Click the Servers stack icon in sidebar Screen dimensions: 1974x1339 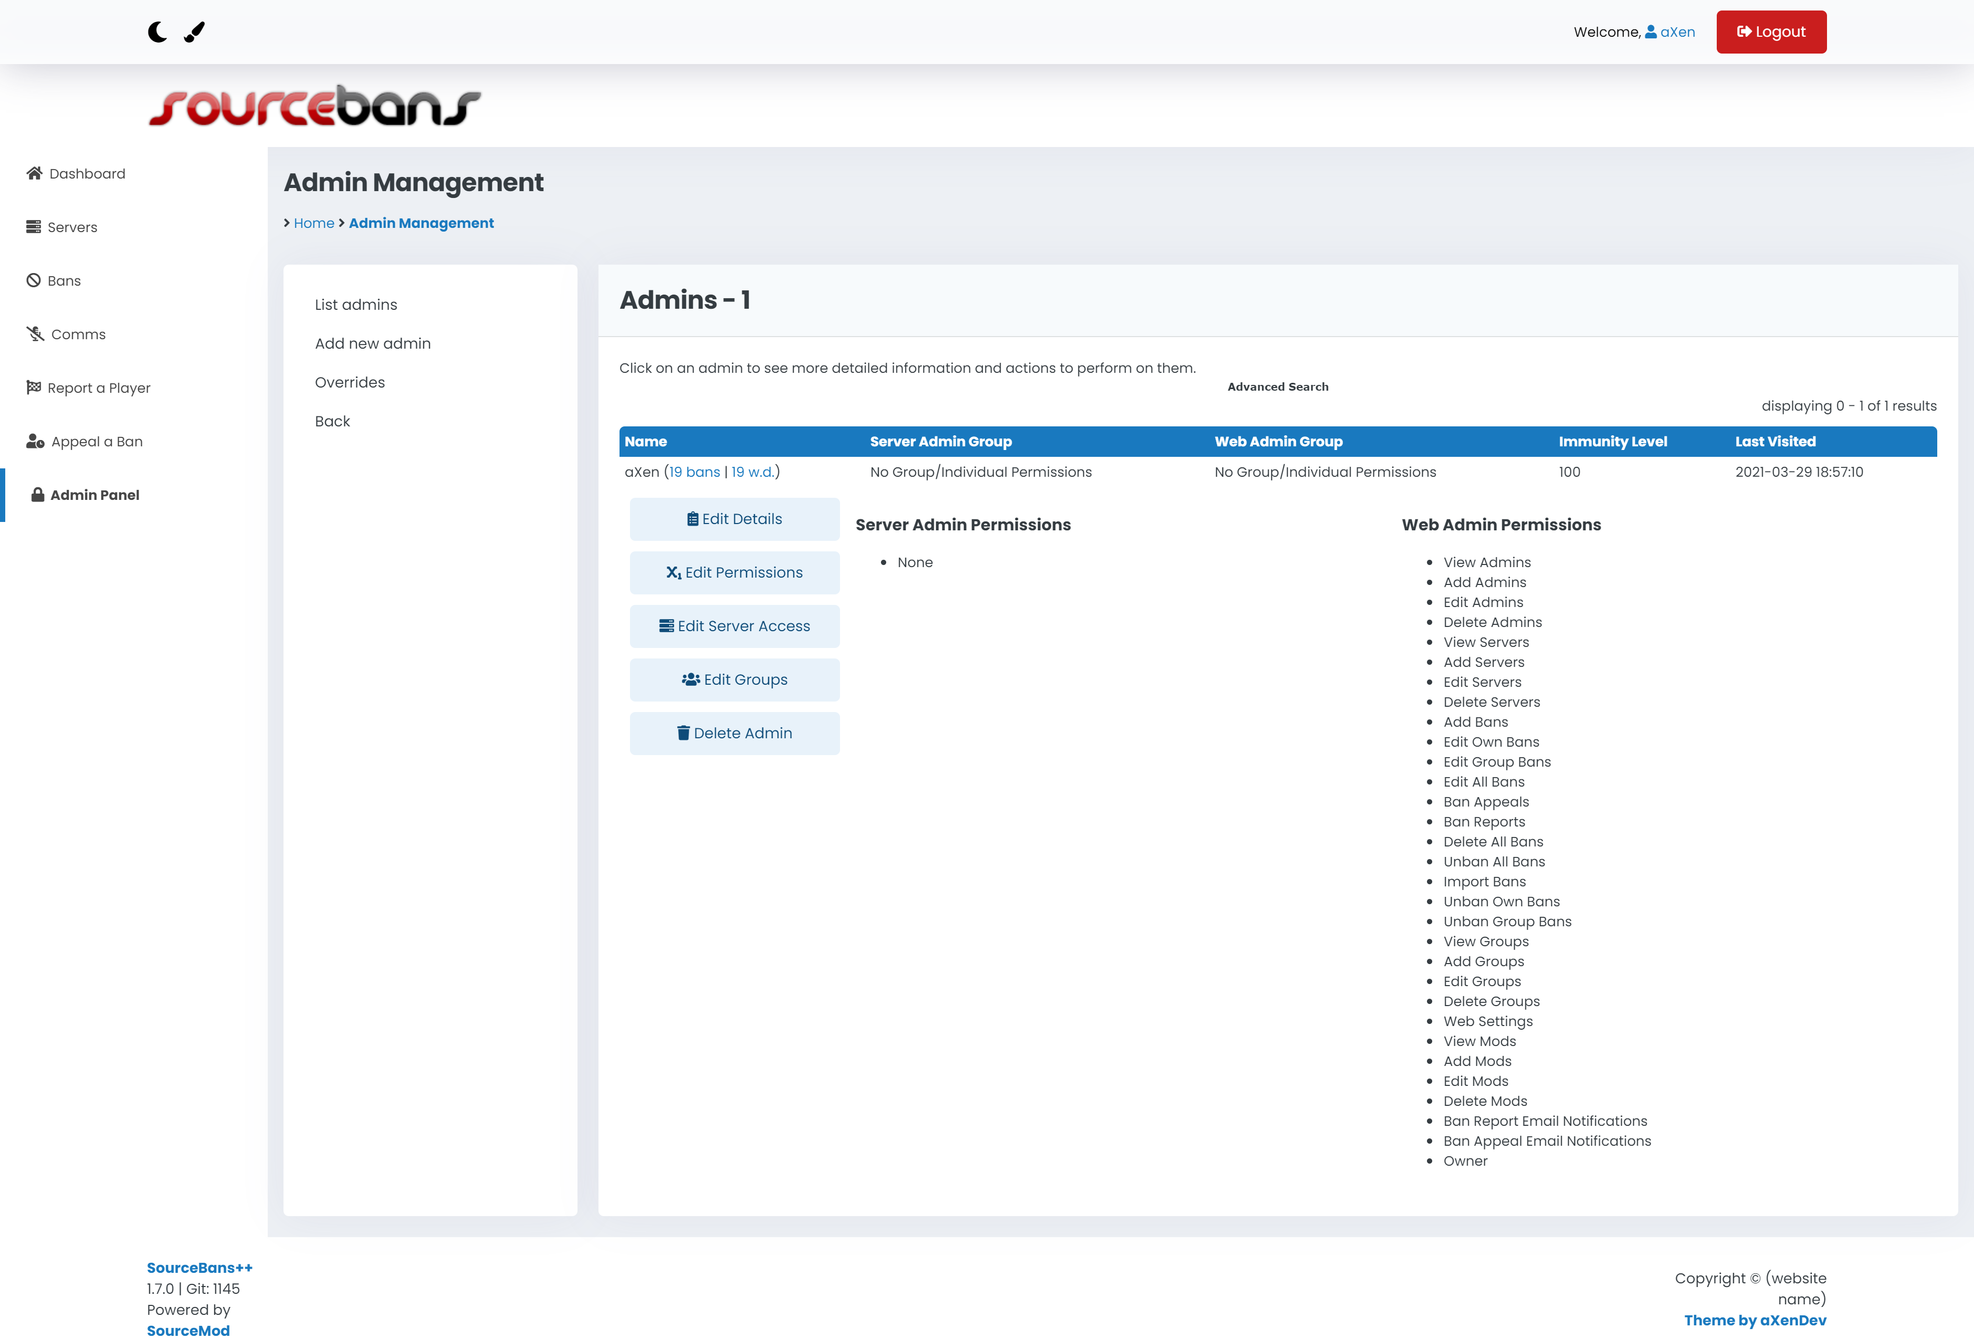[34, 227]
